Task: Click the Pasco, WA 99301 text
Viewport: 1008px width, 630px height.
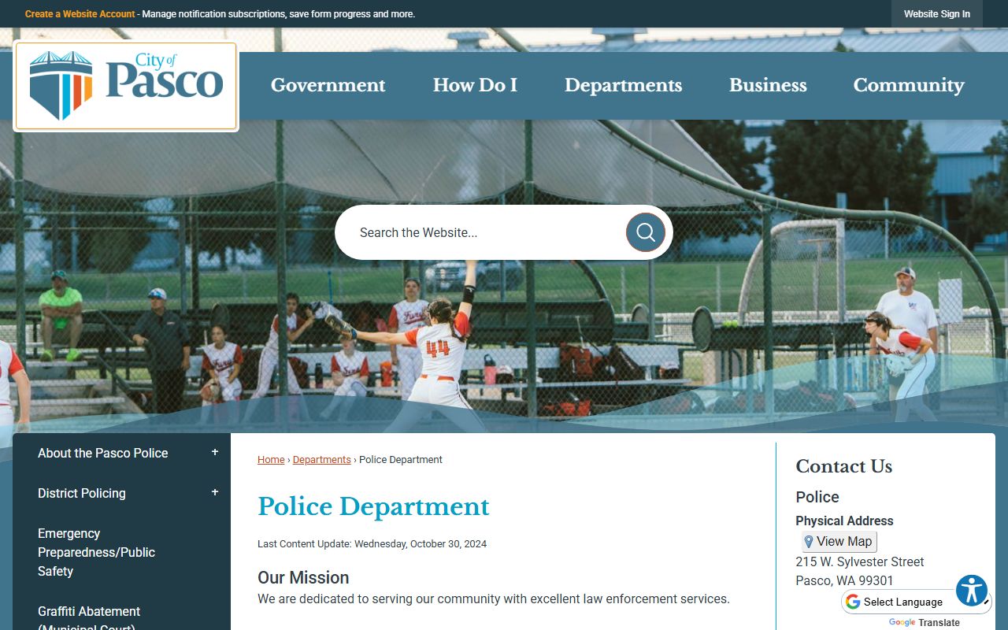Action: tap(844, 581)
